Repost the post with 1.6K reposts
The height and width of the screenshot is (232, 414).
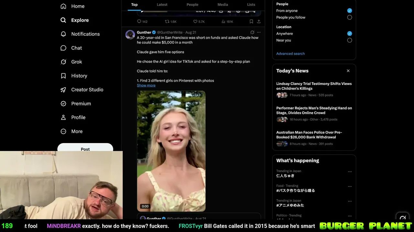(x=171, y=22)
